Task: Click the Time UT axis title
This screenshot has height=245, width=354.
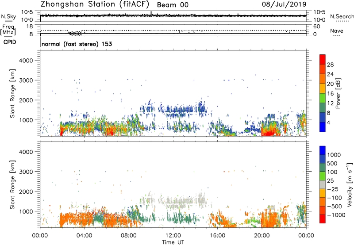Action: 173,242
